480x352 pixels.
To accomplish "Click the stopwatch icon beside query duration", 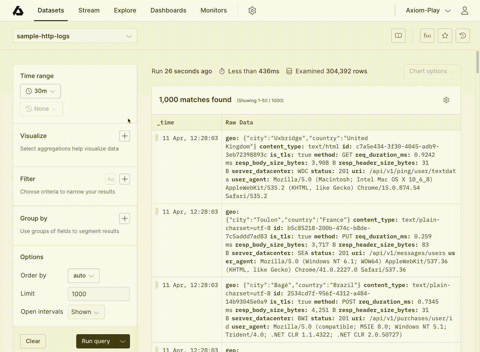I will tap(222, 71).
